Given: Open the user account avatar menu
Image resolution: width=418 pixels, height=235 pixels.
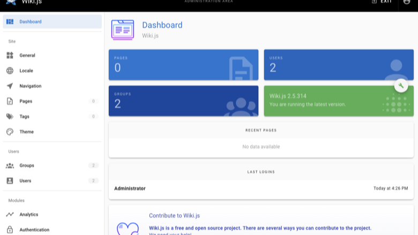Looking at the screenshot, I should [x=407, y=1].
